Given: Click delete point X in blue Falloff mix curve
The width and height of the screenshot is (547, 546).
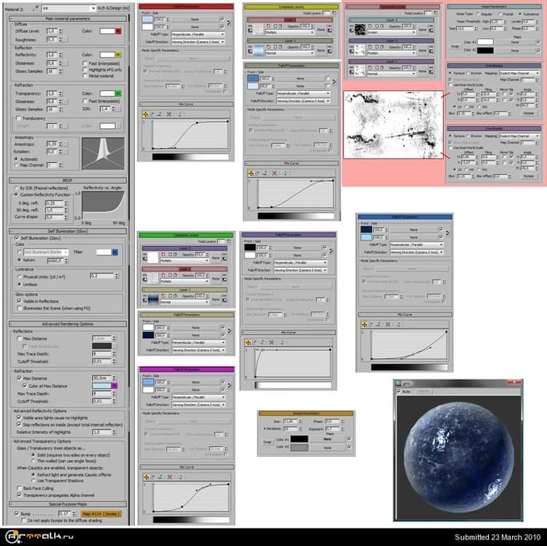Looking at the screenshot, I should 387,324.
